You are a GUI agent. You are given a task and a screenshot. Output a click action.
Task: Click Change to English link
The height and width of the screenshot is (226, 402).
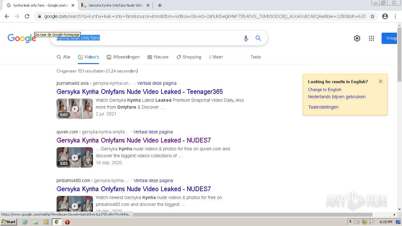point(325,89)
